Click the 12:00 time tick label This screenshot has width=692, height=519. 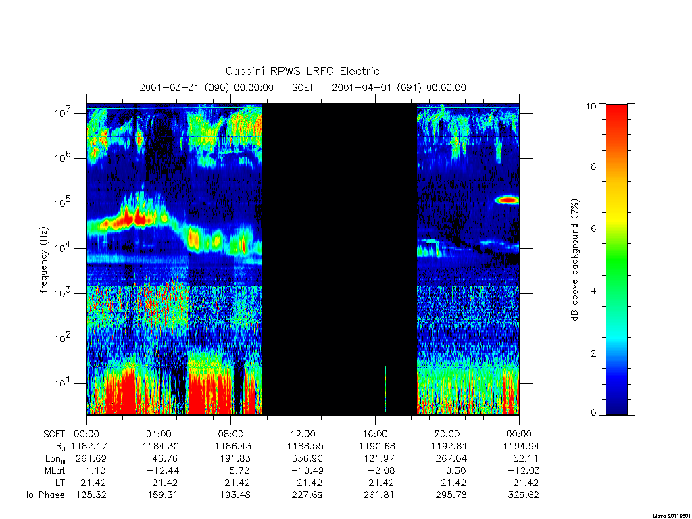303,434
